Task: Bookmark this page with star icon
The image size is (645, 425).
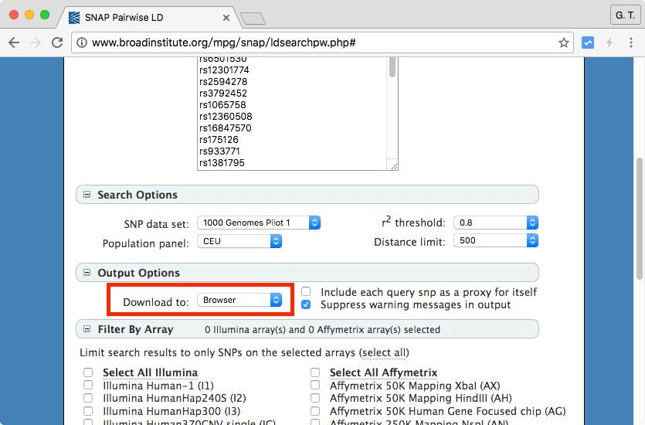Action: tap(564, 43)
